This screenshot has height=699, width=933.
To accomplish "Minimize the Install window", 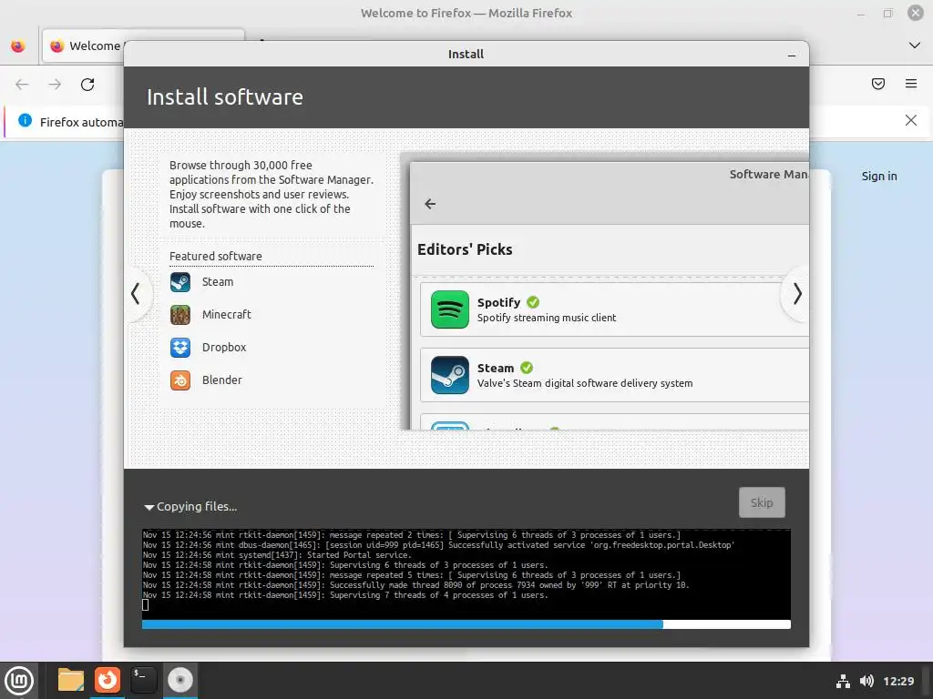I will point(792,55).
